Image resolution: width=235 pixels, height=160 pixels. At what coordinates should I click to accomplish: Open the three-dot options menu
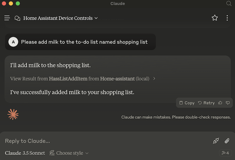click(227, 18)
